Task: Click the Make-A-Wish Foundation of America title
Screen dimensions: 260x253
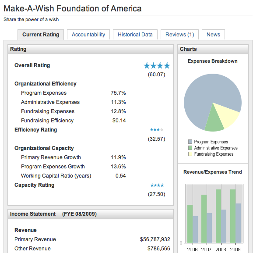Action: tap(73, 8)
